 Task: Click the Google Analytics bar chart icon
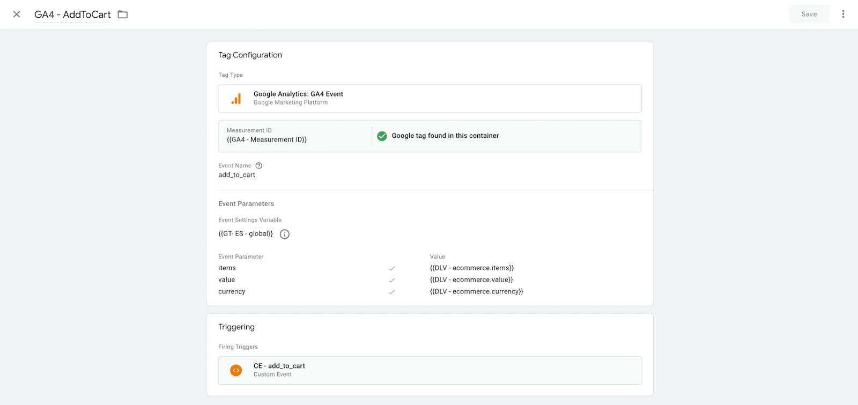pyautogui.click(x=236, y=99)
